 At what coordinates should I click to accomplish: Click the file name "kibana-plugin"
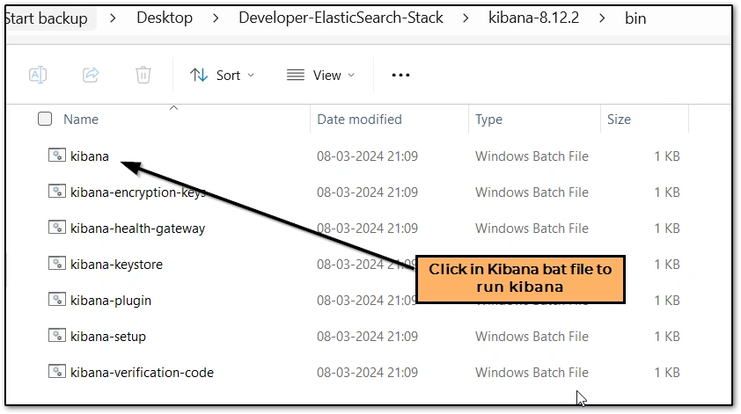coord(111,301)
